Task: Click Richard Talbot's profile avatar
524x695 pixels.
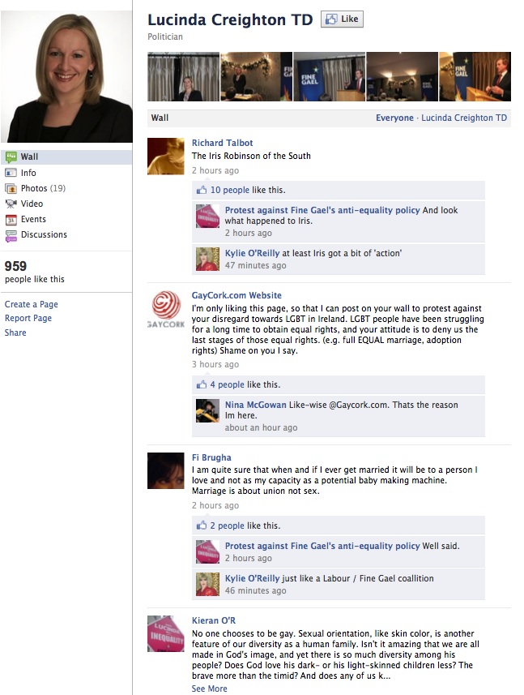Action: pyautogui.click(x=165, y=156)
